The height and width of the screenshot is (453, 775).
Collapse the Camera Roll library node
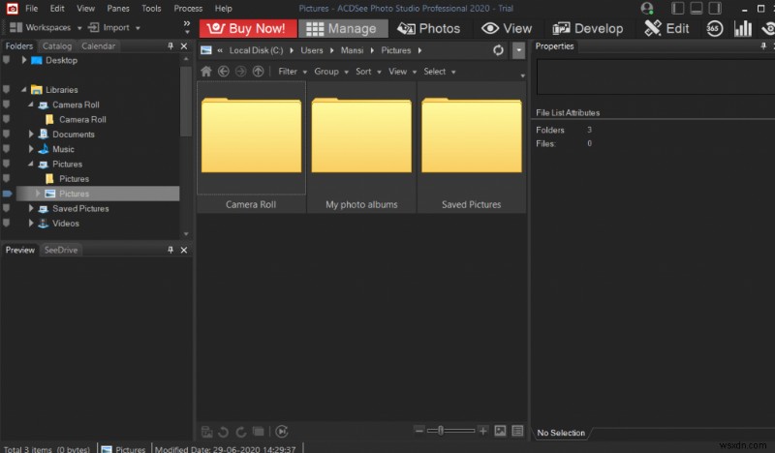pyautogui.click(x=31, y=105)
